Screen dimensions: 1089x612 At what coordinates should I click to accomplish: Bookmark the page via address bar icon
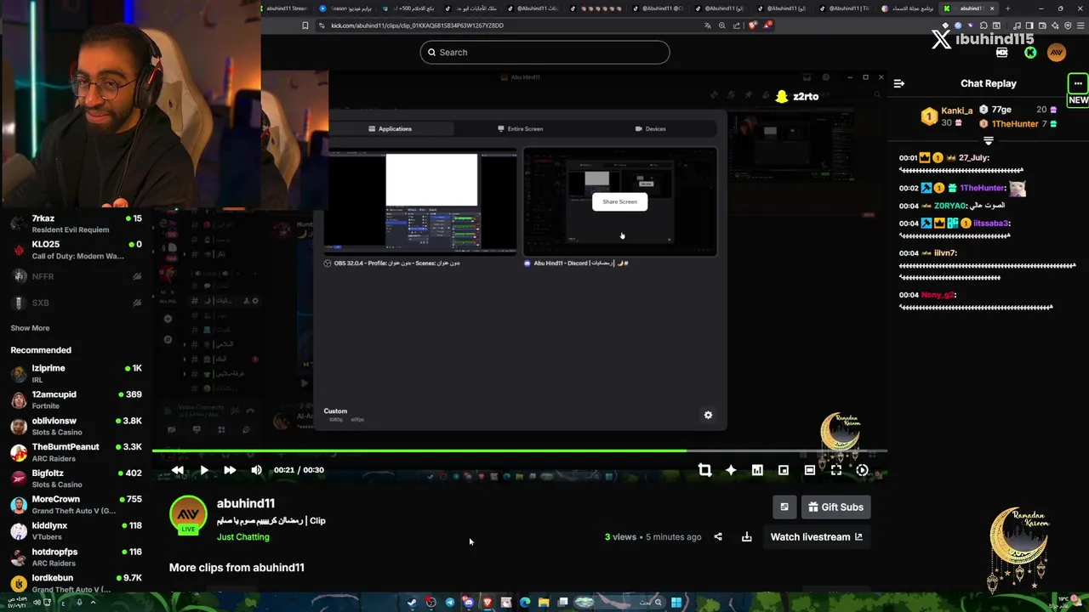305,25
